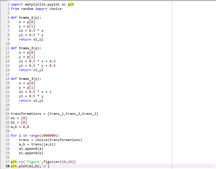The height and width of the screenshot is (169, 216).
Task: Click the number '1' after plus on line 21
Action: (x=50, y=92)
